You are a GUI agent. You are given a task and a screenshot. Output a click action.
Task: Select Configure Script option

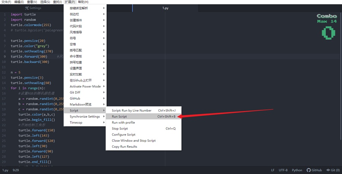(x=123, y=134)
